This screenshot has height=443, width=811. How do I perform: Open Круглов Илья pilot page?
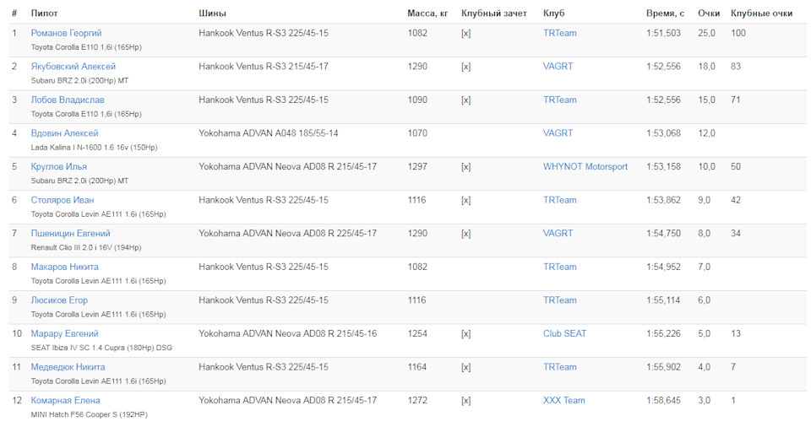(x=58, y=167)
